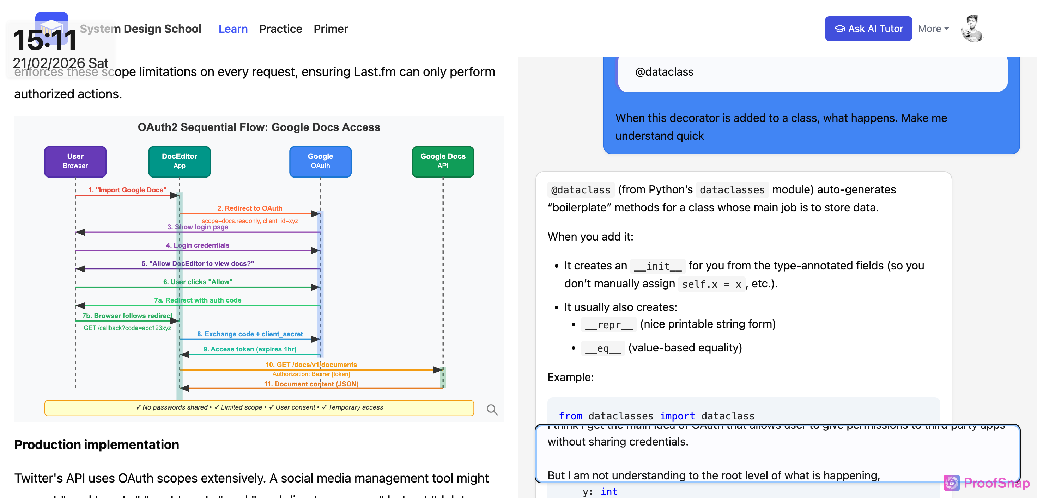Screen dimensions: 1037x498
Task: Click the '6. User clicks "Allow"' label
Action: tap(198, 282)
